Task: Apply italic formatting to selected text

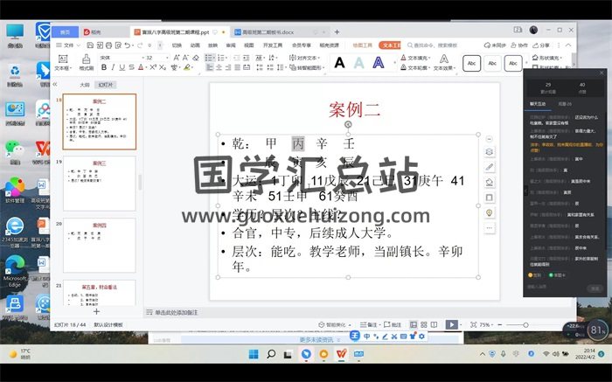Action: tap(112, 67)
